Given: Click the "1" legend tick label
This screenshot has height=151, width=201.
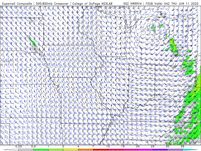Looking at the screenshot, I should tap(48, 146).
